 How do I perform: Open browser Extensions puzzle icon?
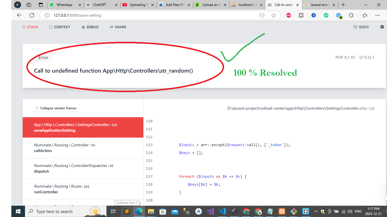351,15
